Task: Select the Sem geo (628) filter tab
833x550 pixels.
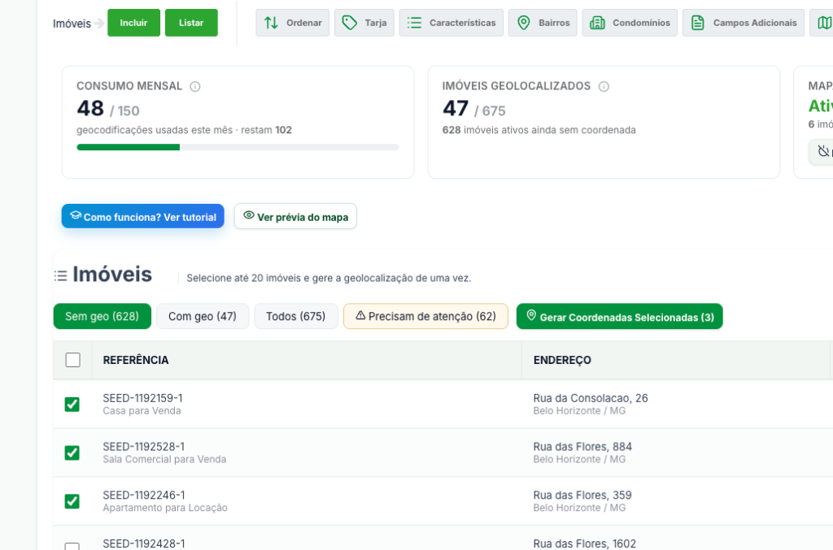Action: click(102, 316)
